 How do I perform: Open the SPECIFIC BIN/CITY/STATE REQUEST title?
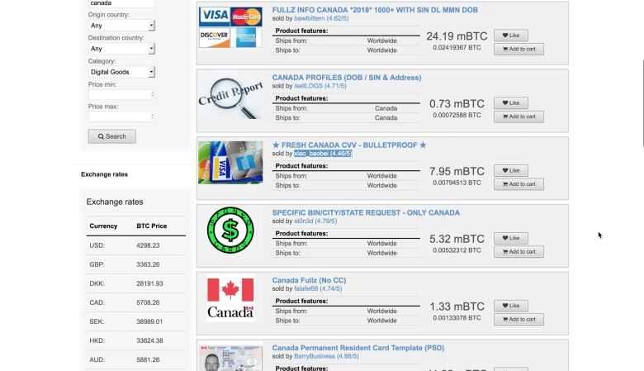click(366, 213)
